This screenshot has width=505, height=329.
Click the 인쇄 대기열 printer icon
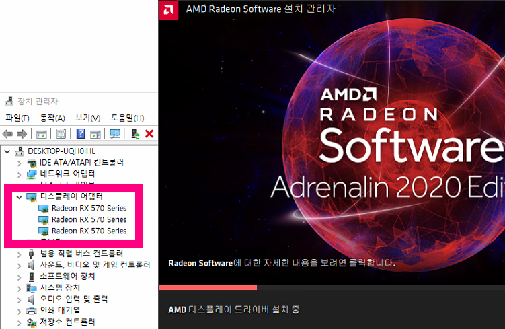click(32, 311)
